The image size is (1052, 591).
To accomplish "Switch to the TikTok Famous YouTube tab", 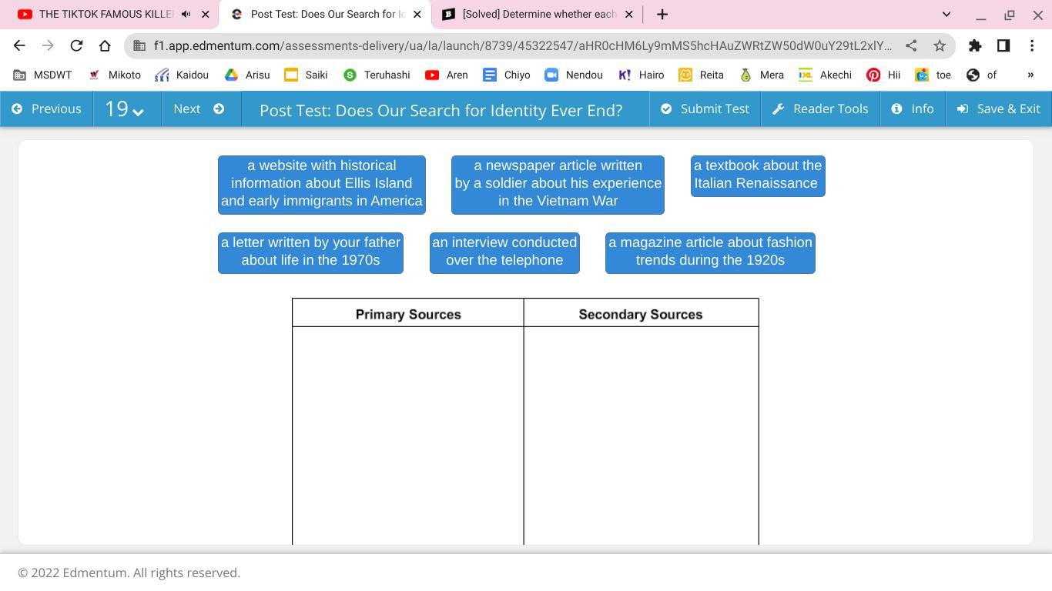I will pyautogui.click(x=112, y=14).
